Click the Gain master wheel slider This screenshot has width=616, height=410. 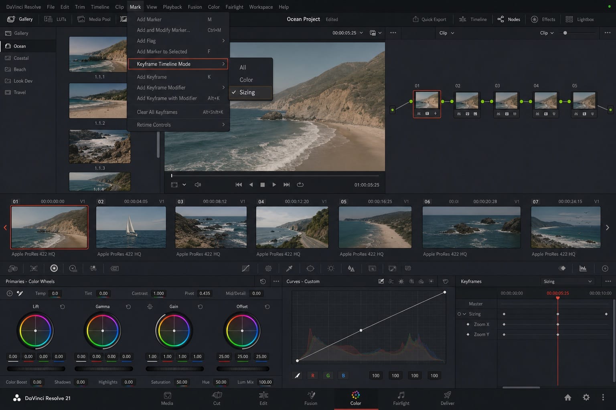[x=175, y=369]
